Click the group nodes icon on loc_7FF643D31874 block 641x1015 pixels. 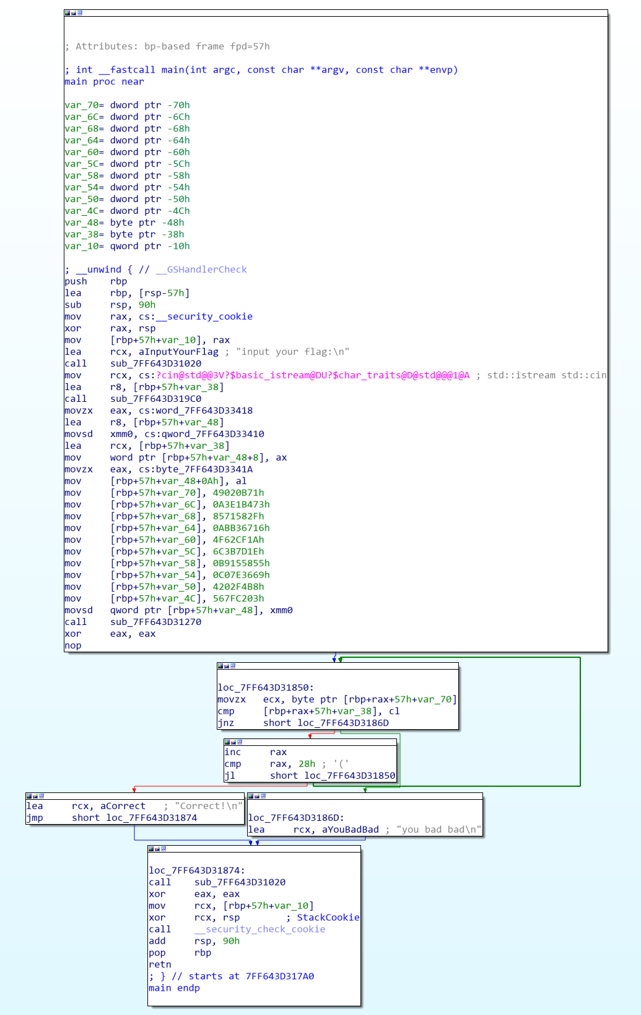pyautogui.click(x=164, y=849)
